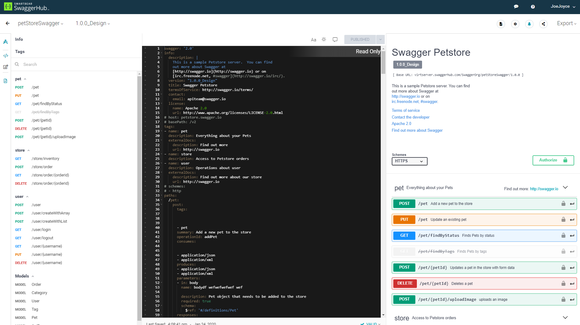The image size is (580, 325).
Task: Expand the PUBLISHED status dropdown arrow
Action: [380, 39]
